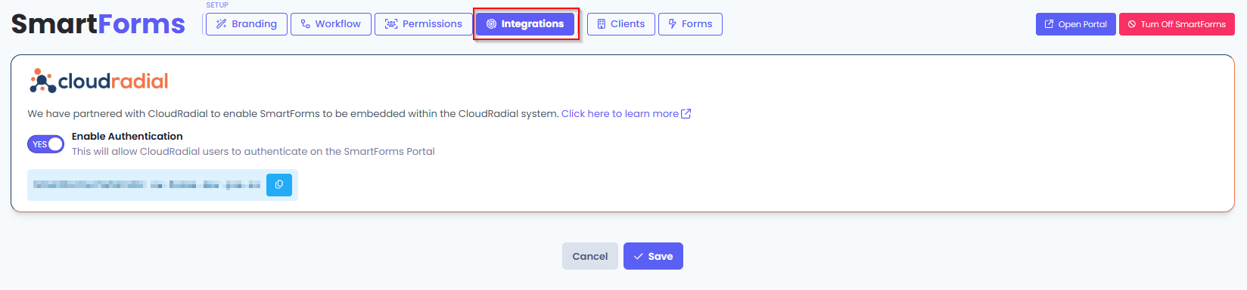
Task: Click the workflow icon on the Workflow tab
Action: [306, 24]
